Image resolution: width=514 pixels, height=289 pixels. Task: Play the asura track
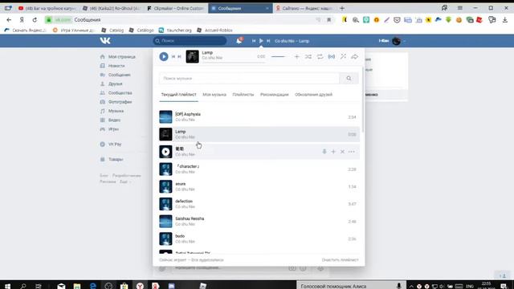click(165, 186)
